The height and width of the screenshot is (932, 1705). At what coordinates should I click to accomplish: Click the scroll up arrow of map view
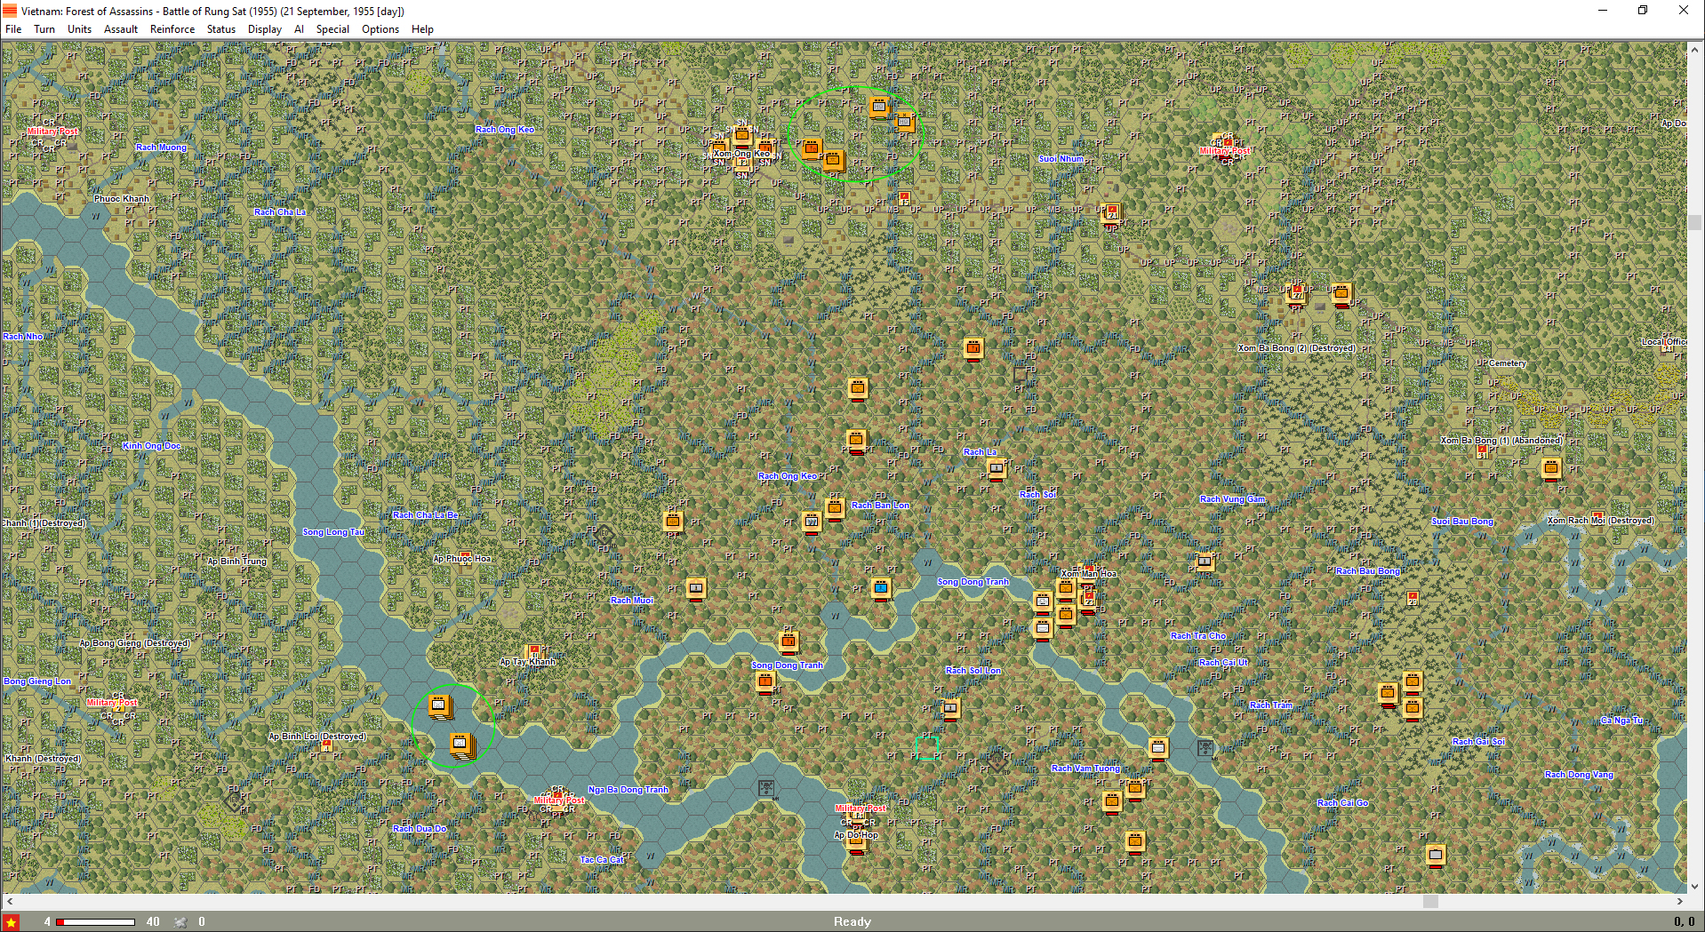(x=1695, y=49)
